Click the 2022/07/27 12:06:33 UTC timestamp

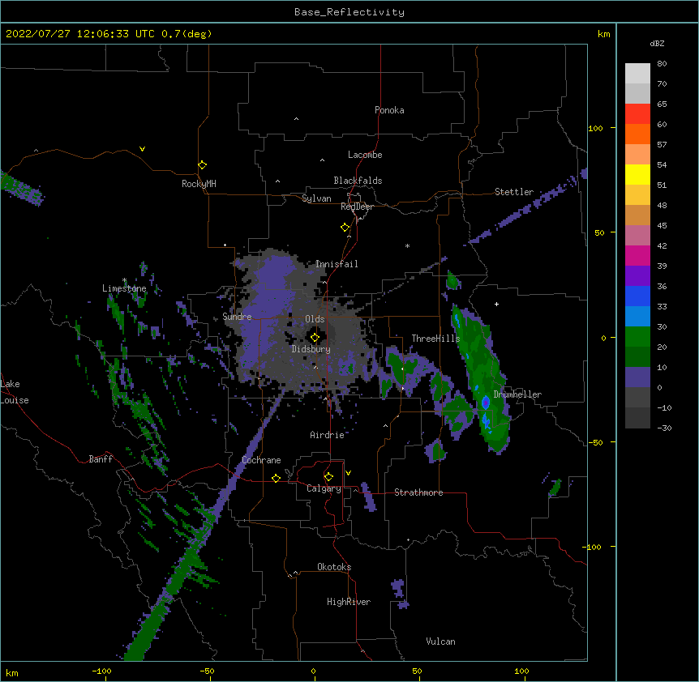(80, 34)
